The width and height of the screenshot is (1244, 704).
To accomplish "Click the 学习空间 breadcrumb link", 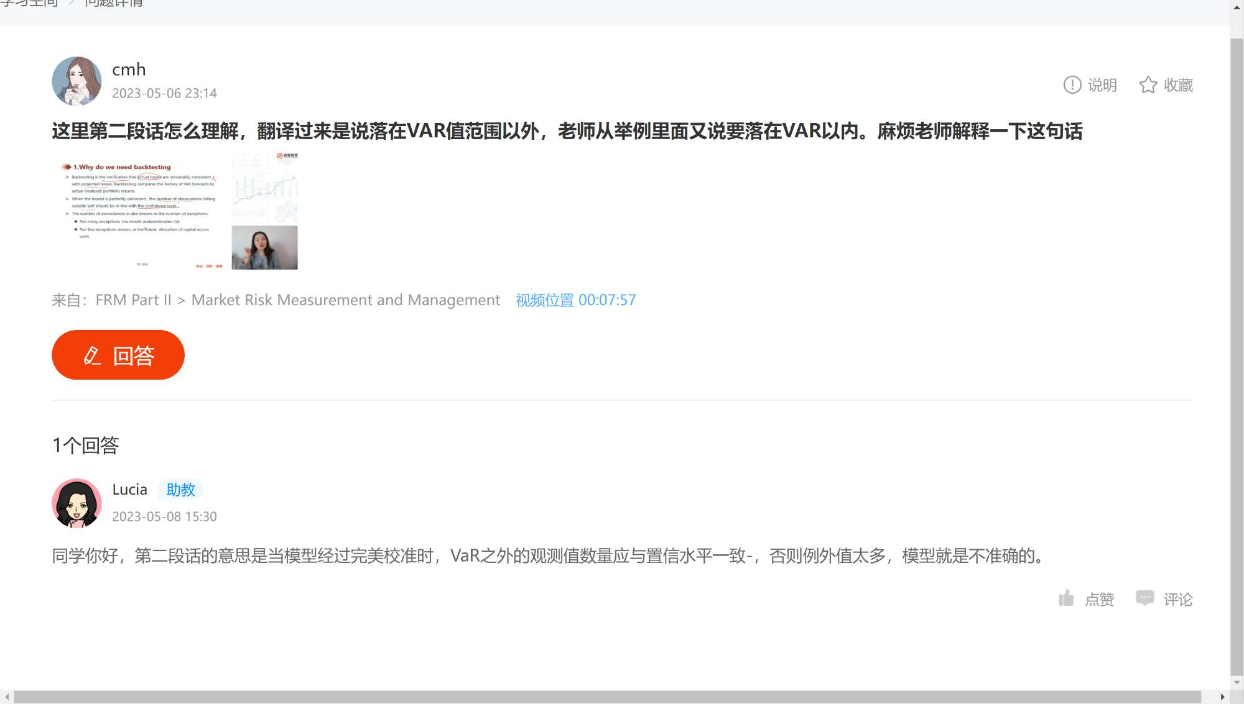I will (29, 3).
